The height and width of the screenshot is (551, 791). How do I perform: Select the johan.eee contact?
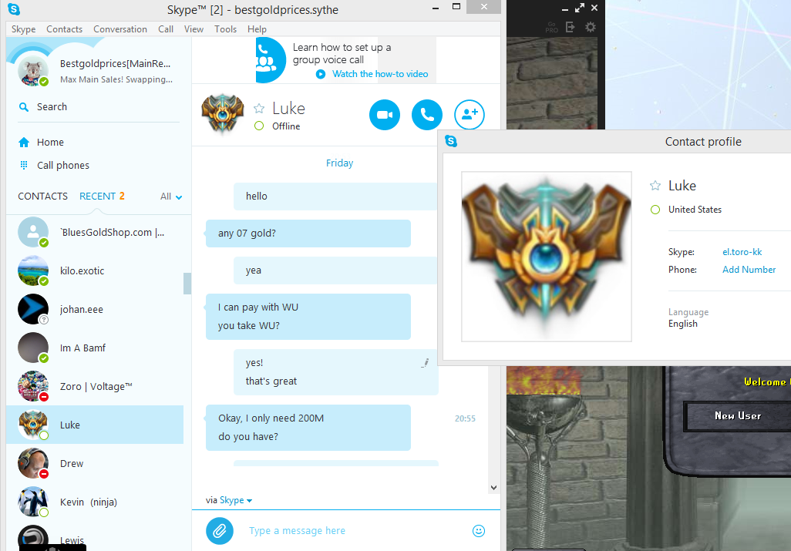pyautogui.click(x=95, y=310)
